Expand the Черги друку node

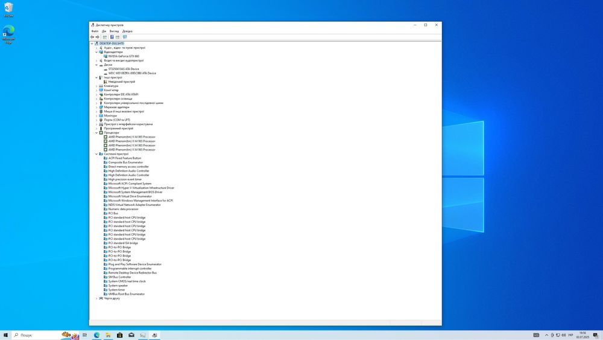click(96, 298)
